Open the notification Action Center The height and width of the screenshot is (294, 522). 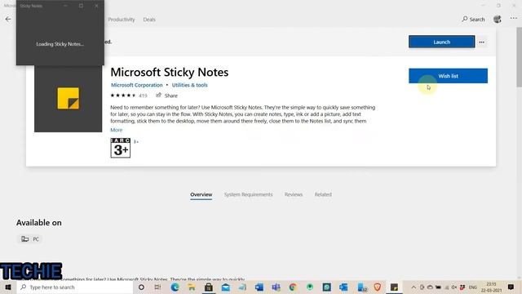click(511, 287)
